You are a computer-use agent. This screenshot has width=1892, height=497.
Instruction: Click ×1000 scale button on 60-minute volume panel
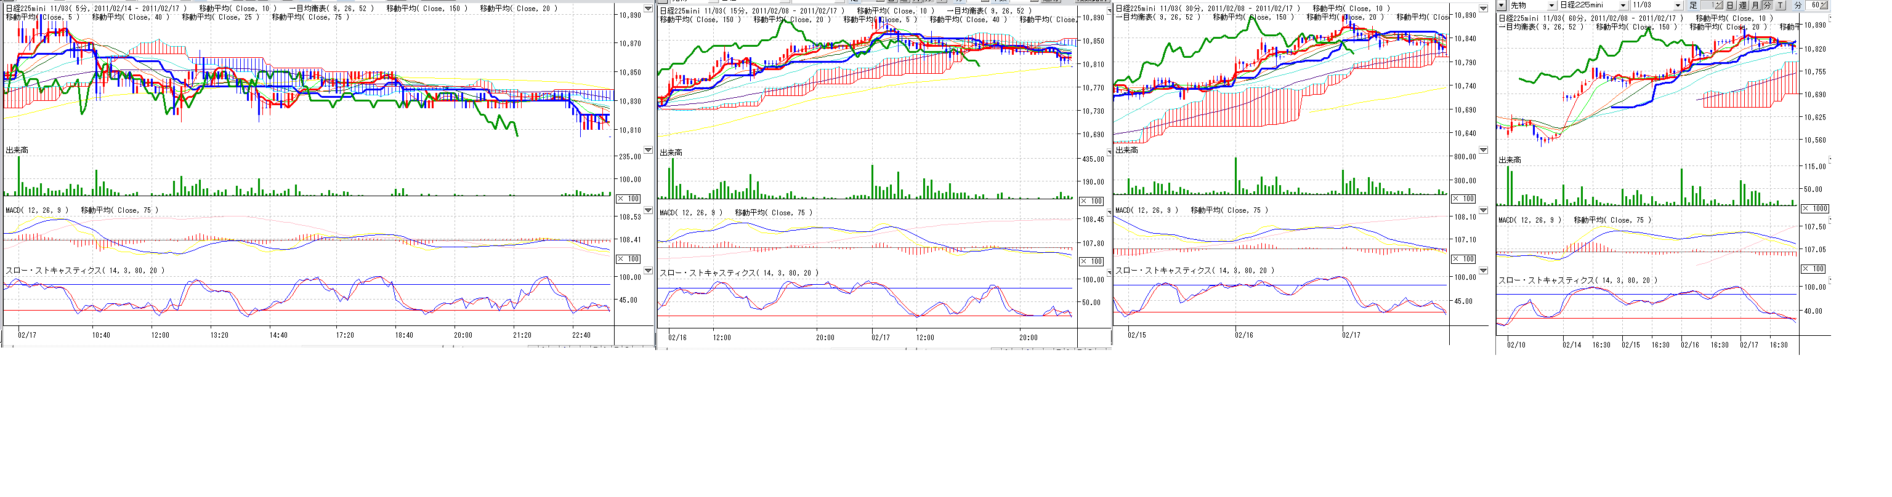point(1817,209)
